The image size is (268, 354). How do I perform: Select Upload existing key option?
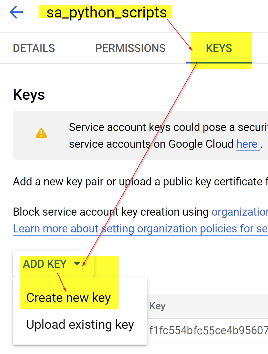pyautogui.click(x=80, y=325)
